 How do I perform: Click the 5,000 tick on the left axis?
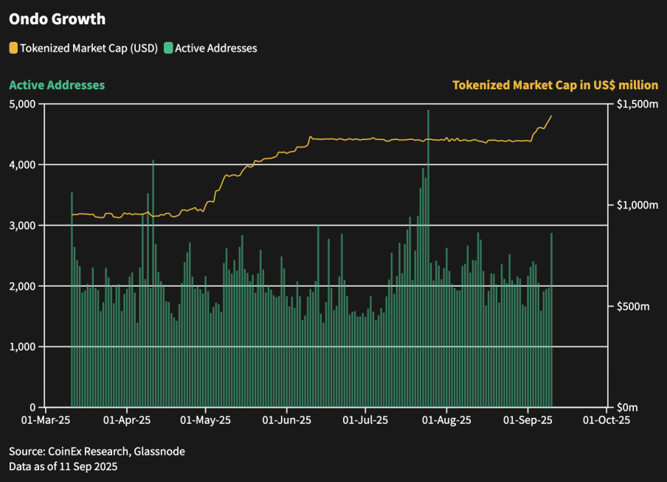(22, 104)
